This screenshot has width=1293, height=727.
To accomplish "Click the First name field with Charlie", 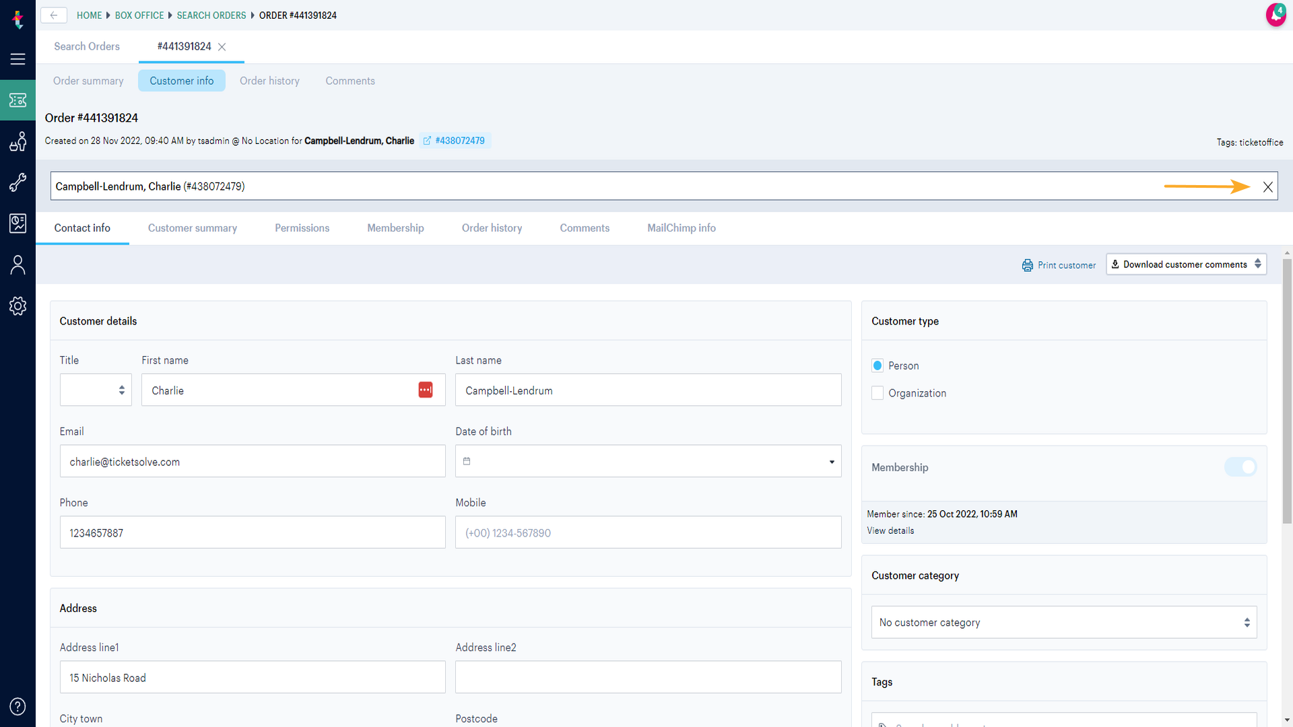I will (293, 390).
